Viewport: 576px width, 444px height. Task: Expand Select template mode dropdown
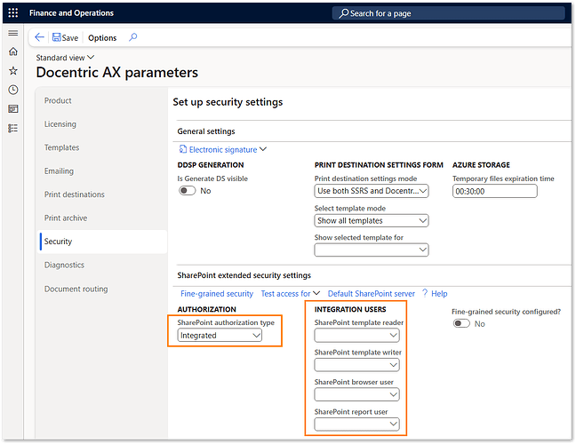[372, 220]
